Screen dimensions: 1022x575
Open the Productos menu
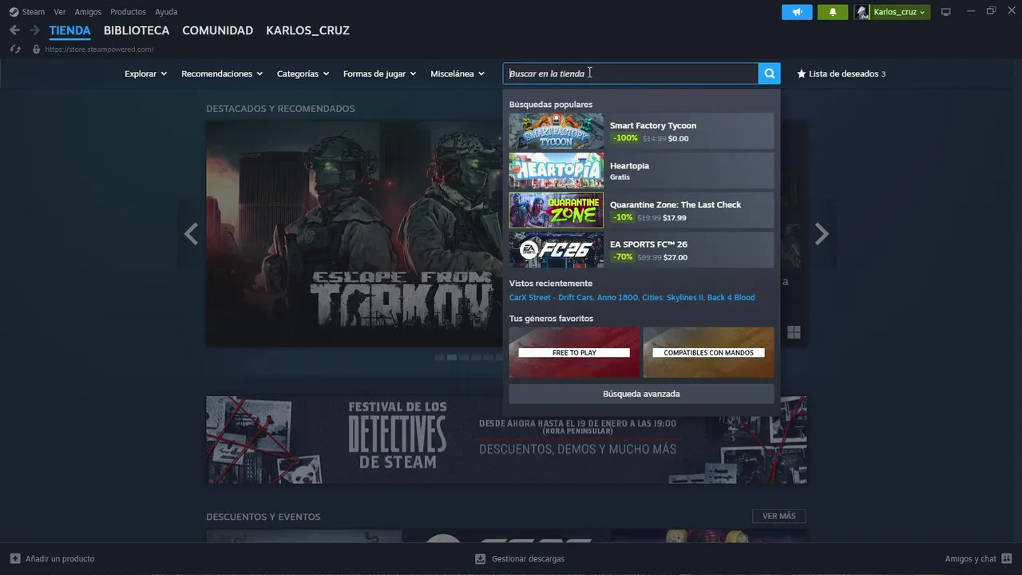[128, 12]
